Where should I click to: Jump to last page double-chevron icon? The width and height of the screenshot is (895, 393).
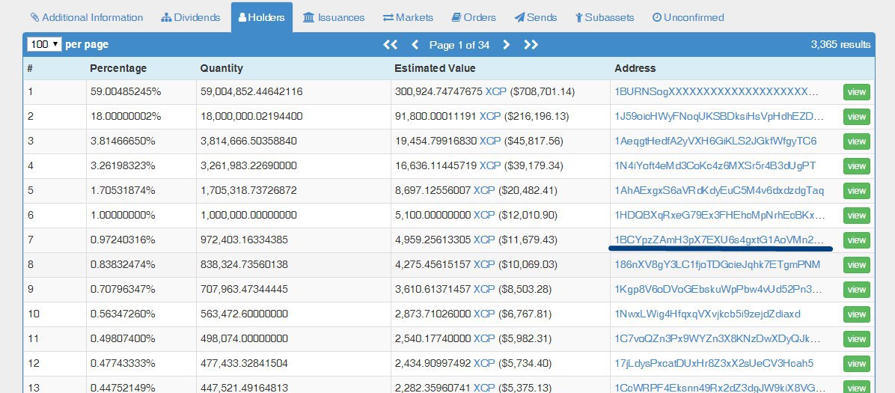[x=531, y=45]
